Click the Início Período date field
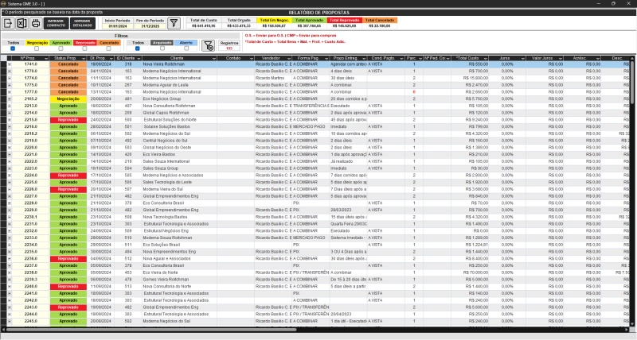 [118, 25]
